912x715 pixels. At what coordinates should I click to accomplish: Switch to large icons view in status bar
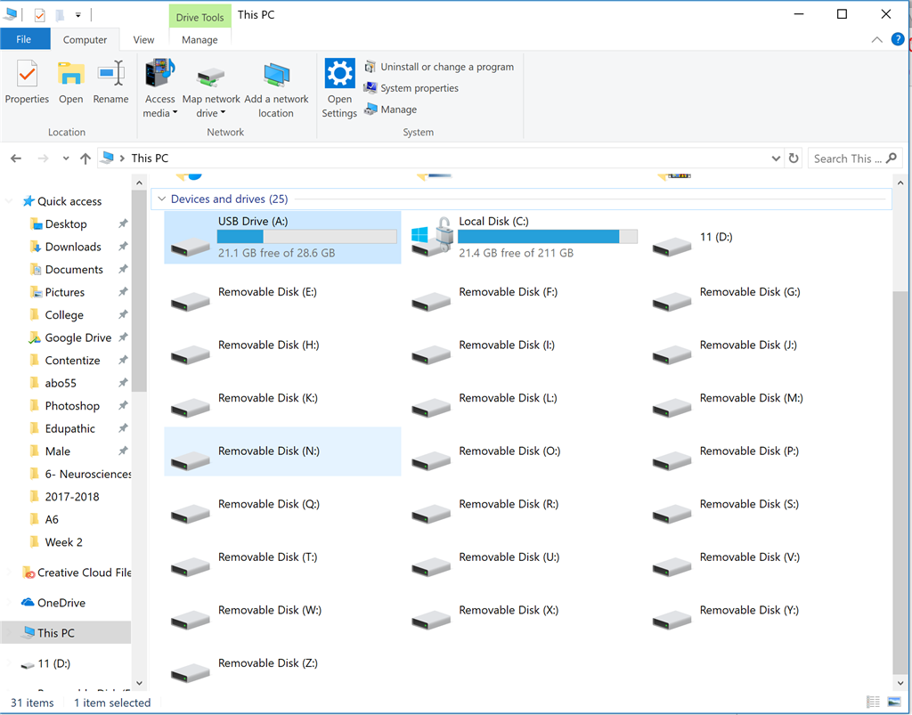coord(893,703)
